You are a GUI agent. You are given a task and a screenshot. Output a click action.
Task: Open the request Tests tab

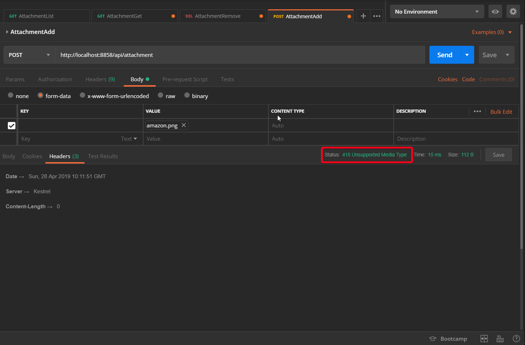click(x=227, y=79)
